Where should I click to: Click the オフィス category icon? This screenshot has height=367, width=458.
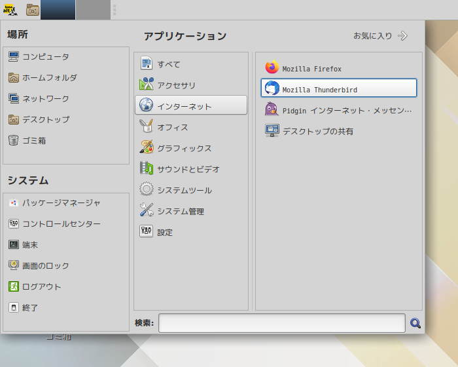(147, 126)
